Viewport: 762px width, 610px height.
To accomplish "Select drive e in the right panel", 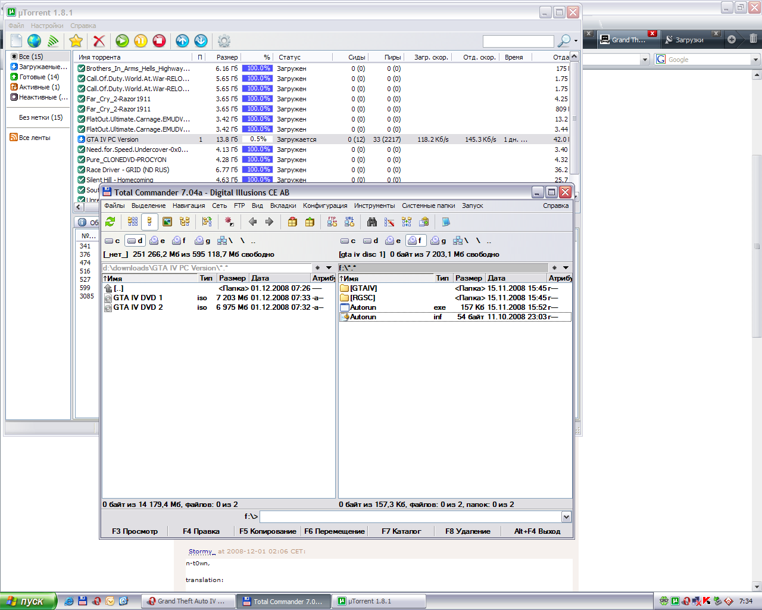I will (393, 241).
